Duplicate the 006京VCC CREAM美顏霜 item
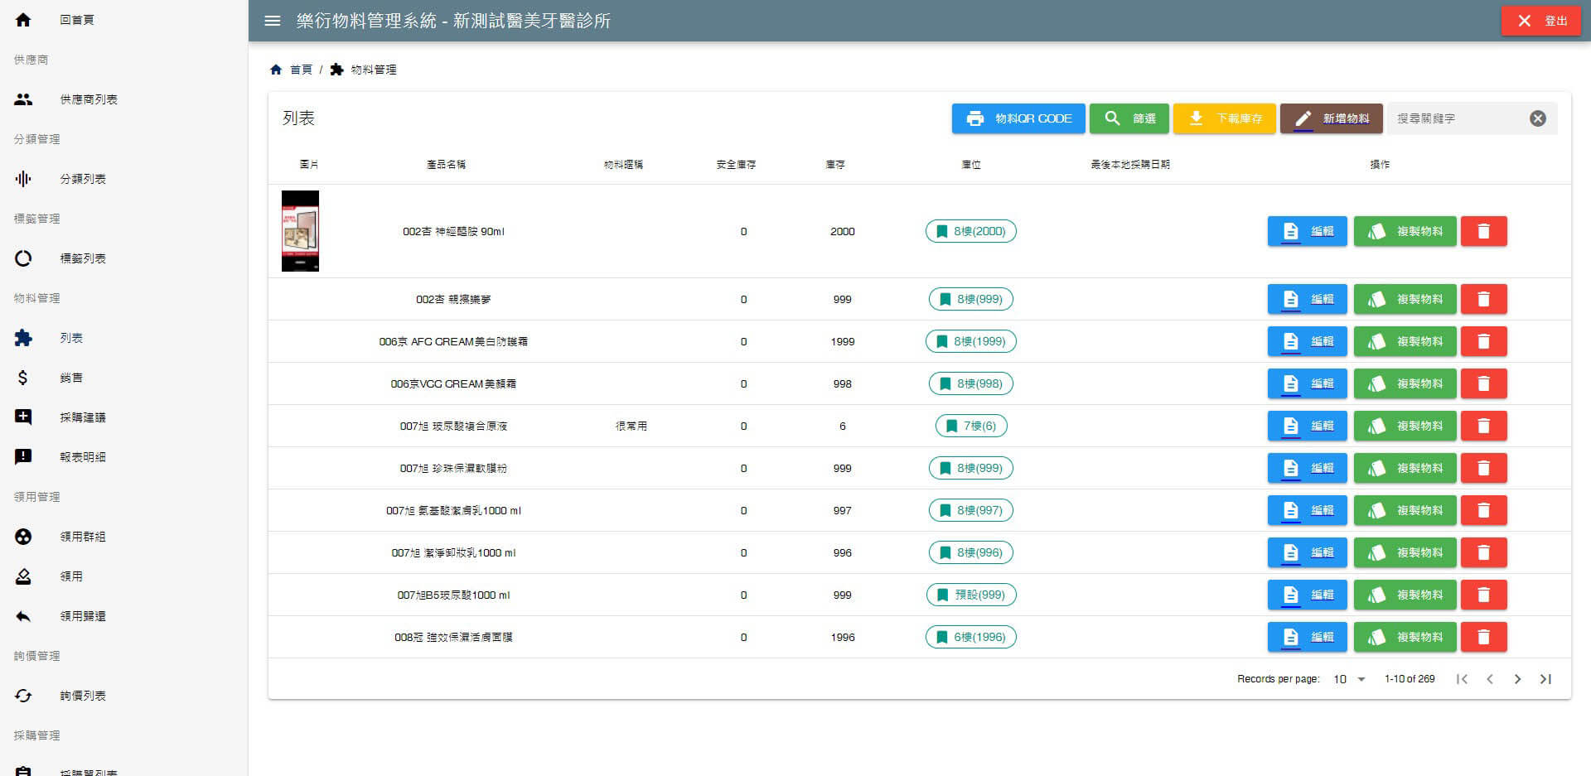The height and width of the screenshot is (776, 1591). point(1405,383)
